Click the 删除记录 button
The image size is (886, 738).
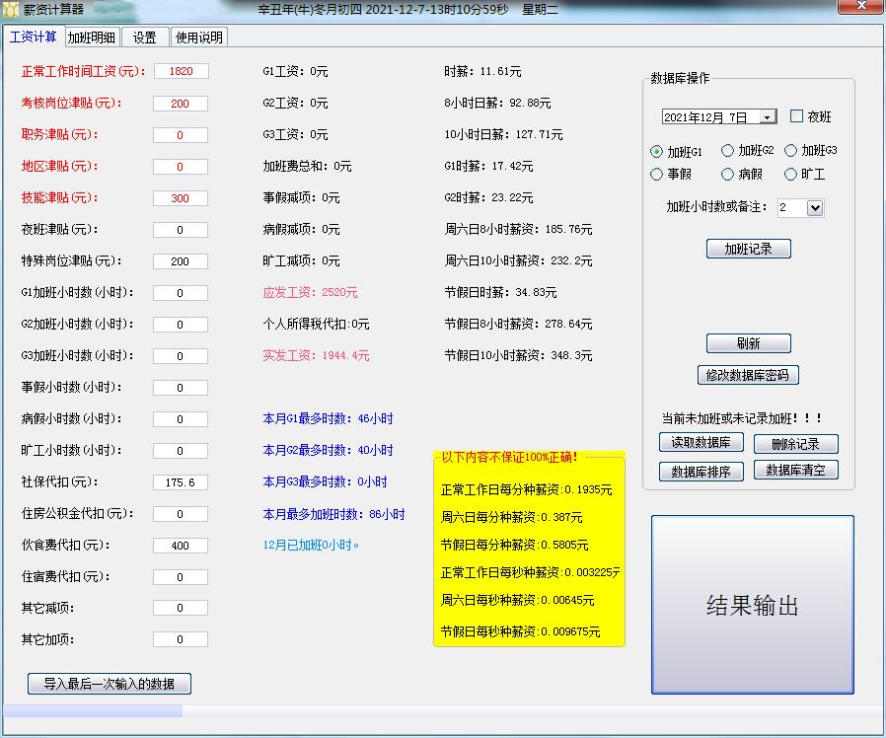795,444
